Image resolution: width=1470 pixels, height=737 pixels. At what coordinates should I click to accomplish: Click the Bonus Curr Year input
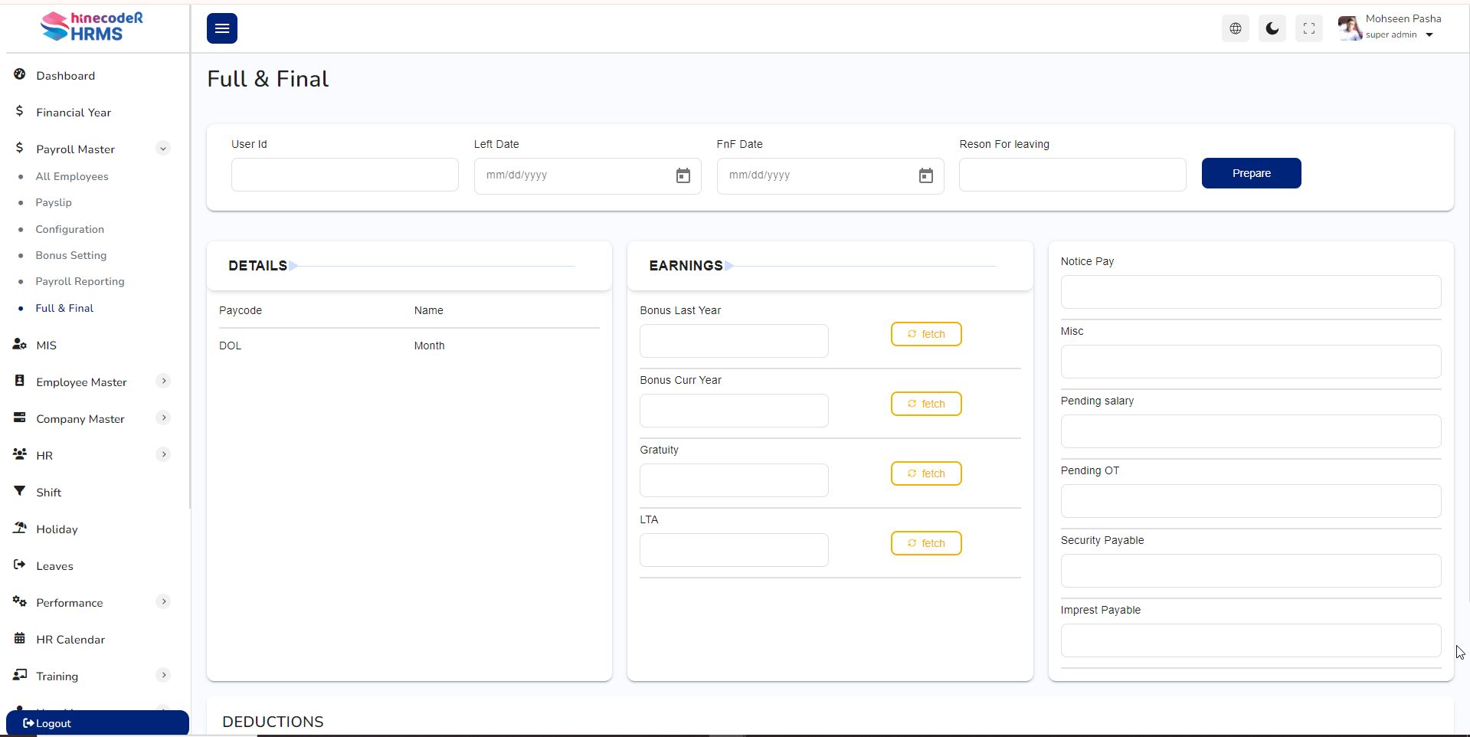(734, 411)
